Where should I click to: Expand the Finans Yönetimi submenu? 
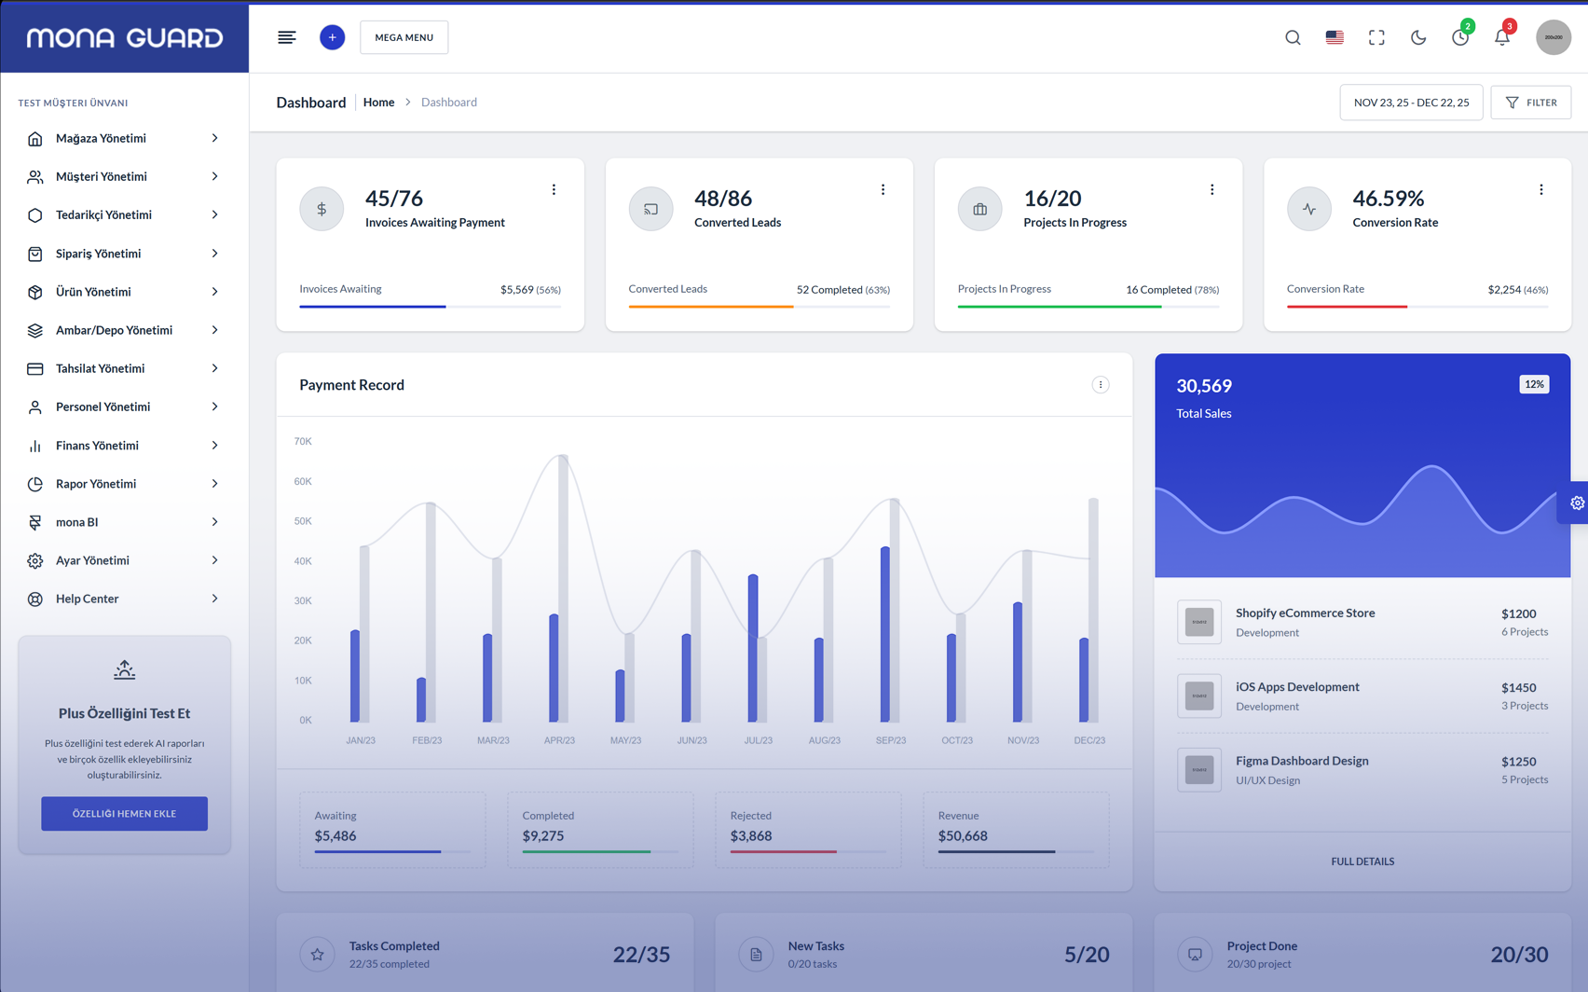click(124, 446)
